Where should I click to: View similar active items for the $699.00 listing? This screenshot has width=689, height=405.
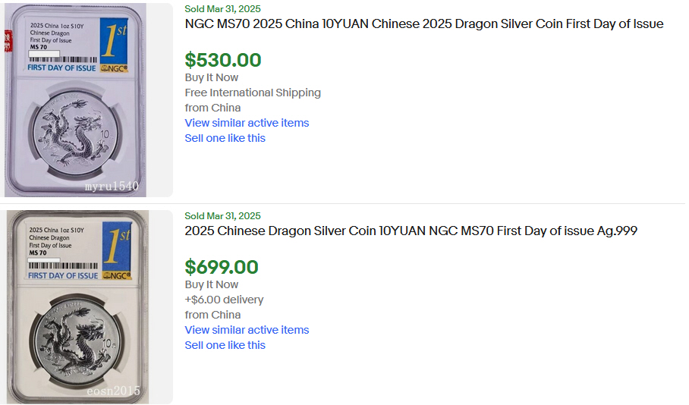(x=247, y=330)
